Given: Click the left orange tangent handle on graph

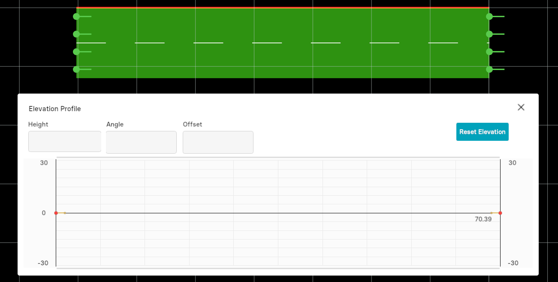Looking at the screenshot, I should pyautogui.click(x=65, y=213).
